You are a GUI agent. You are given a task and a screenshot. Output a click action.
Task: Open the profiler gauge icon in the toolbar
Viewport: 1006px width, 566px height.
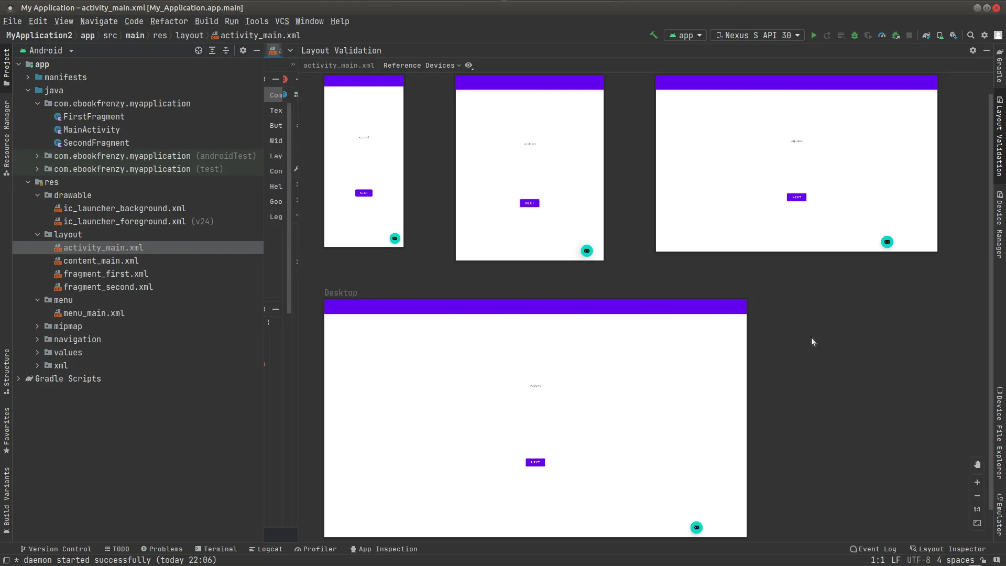[x=882, y=35]
